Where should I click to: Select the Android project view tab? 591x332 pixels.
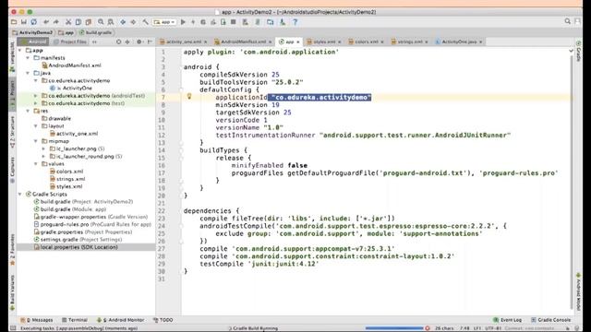(33, 41)
